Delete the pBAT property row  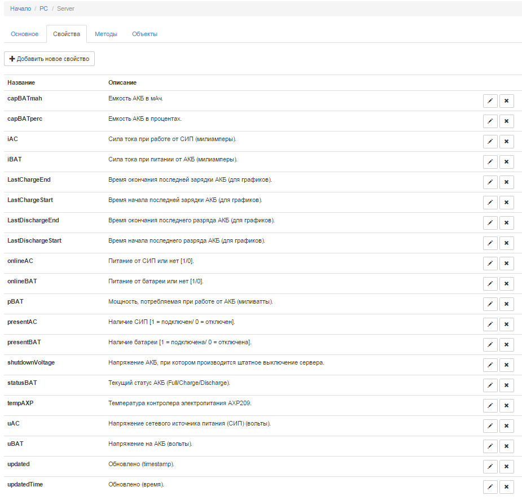pos(506,304)
